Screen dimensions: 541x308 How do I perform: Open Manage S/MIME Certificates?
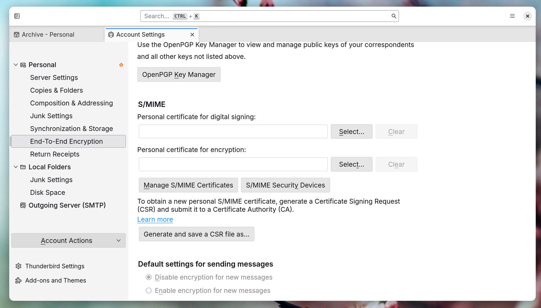pyautogui.click(x=188, y=185)
